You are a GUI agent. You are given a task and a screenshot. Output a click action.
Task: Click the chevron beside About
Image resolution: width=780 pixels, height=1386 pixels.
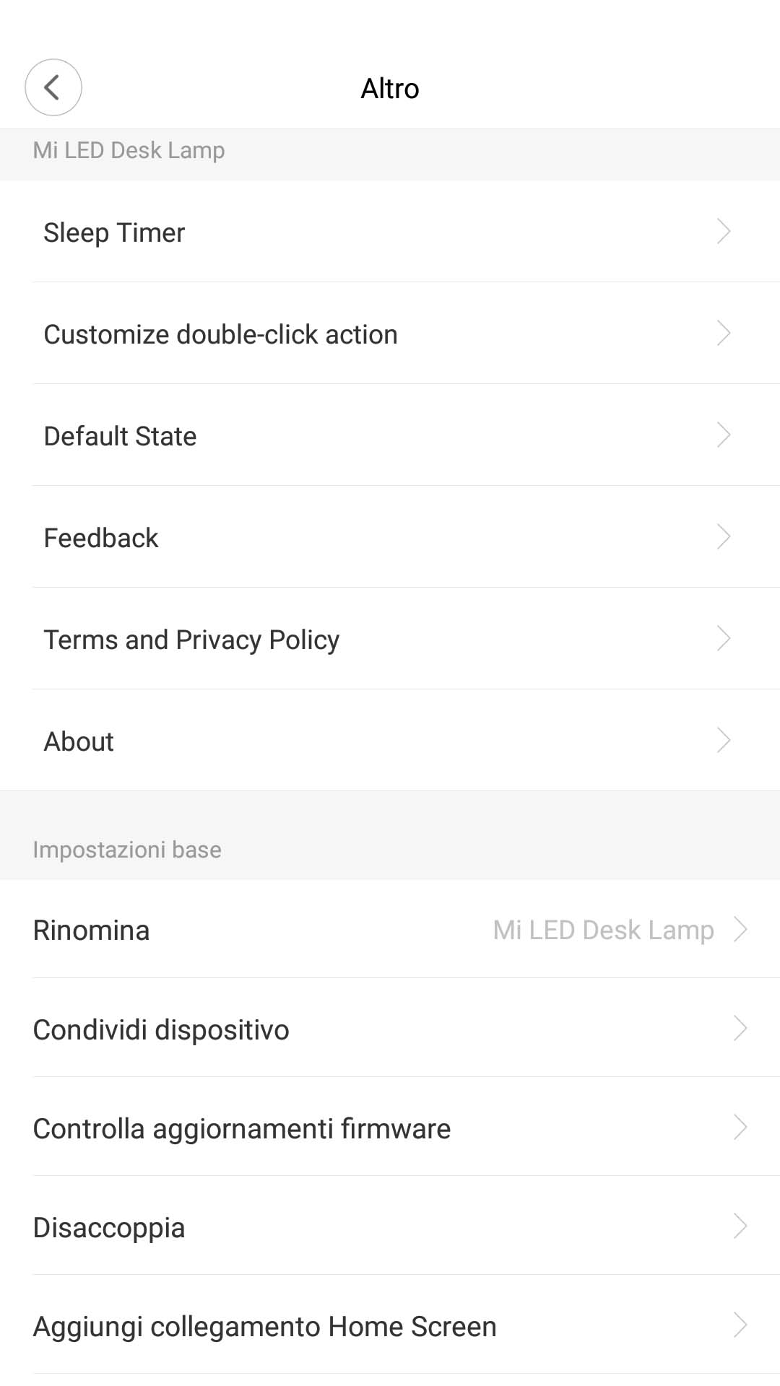pos(724,741)
